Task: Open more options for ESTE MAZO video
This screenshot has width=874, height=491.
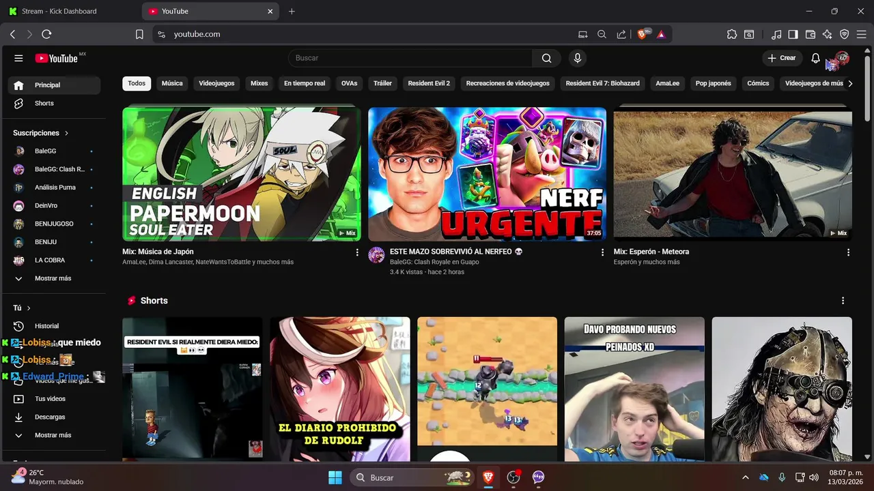Action: [x=602, y=252]
